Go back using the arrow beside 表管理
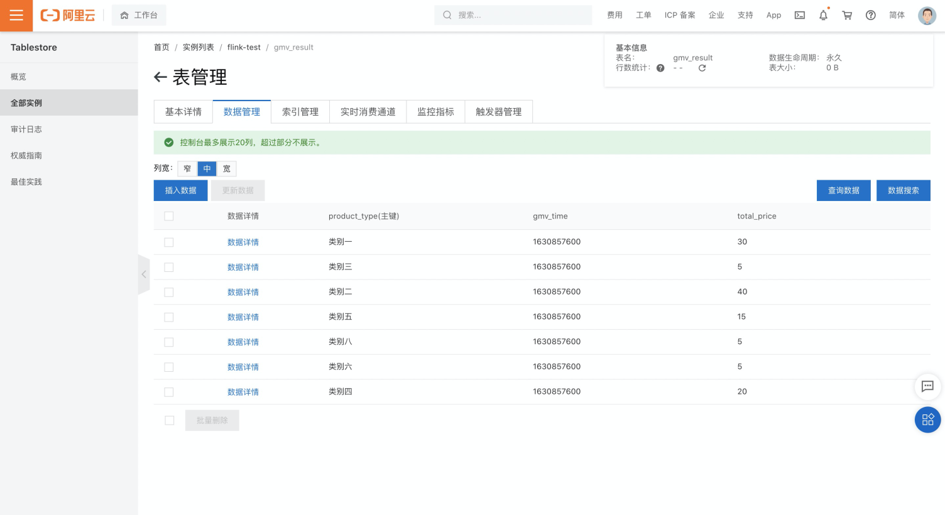Image resolution: width=945 pixels, height=515 pixels. pos(160,77)
